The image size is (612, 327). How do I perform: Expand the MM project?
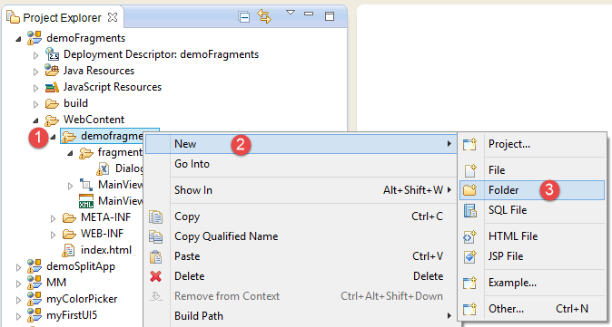pos(18,284)
